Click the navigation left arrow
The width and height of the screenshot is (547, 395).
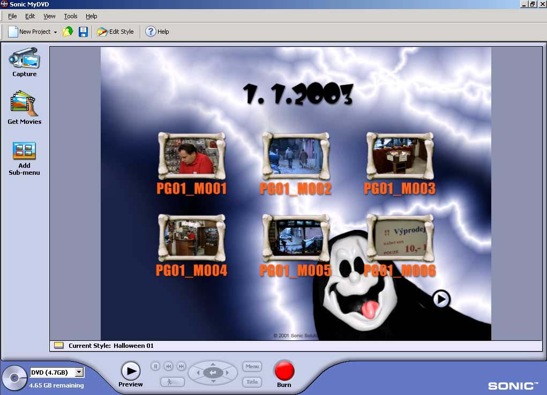pyautogui.click(x=198, y=373)
